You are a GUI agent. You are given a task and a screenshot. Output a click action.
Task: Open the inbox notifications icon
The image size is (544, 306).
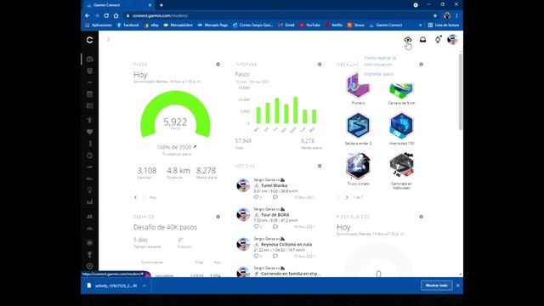(422, 40)
